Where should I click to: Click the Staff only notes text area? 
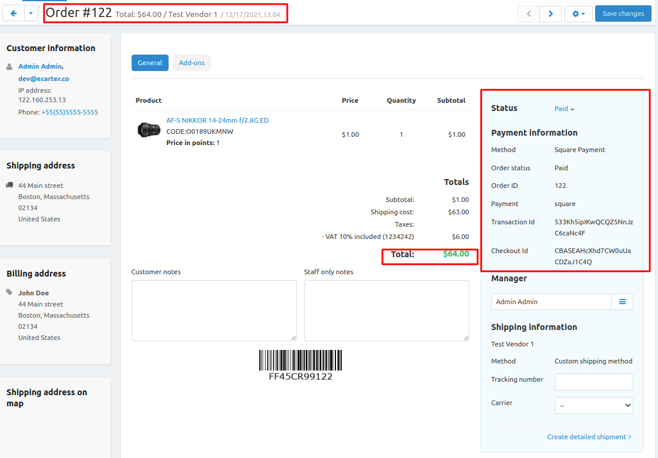[x=387, y=310]
